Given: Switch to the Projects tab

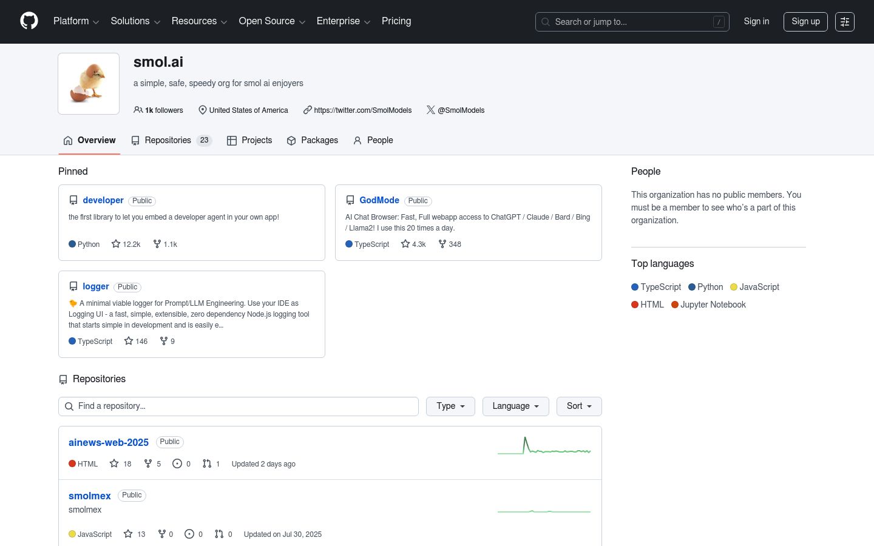Looking at the screenshot, I should tap(249, 140).
